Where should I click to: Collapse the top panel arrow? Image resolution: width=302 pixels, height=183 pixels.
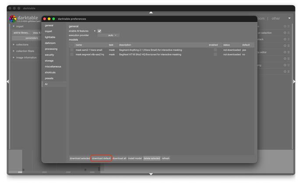pos(151,13)
